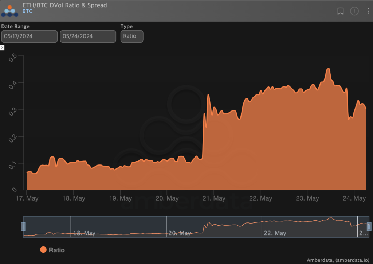
Task: Grab the left navigator range handle
Action: (23, 227)
